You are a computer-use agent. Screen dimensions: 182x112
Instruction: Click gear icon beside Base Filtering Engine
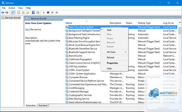click(67, 38)
